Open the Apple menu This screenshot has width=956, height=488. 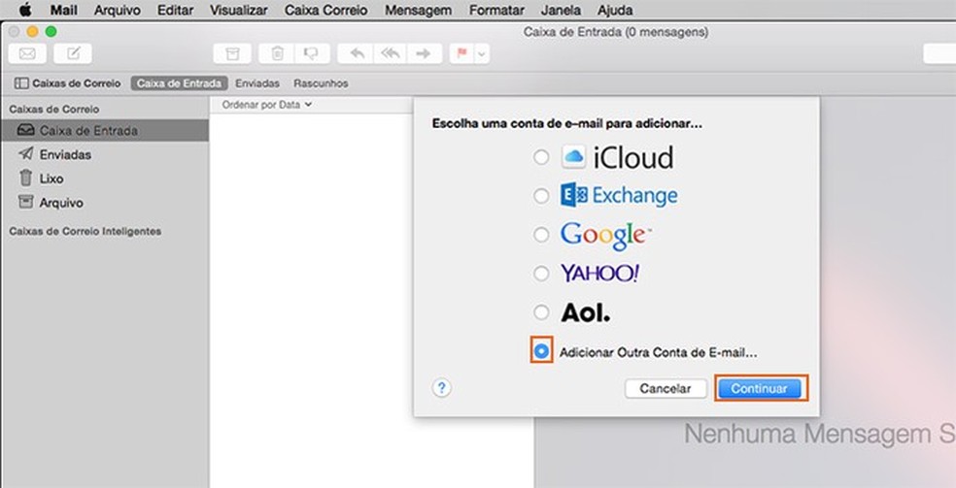coord(25,11)
